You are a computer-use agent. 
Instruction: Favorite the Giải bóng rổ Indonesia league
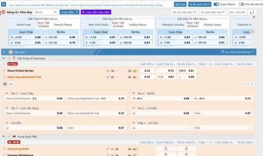[9, 58]
